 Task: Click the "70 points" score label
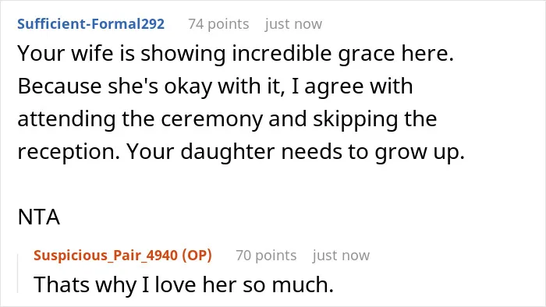[x=266, y=256]
